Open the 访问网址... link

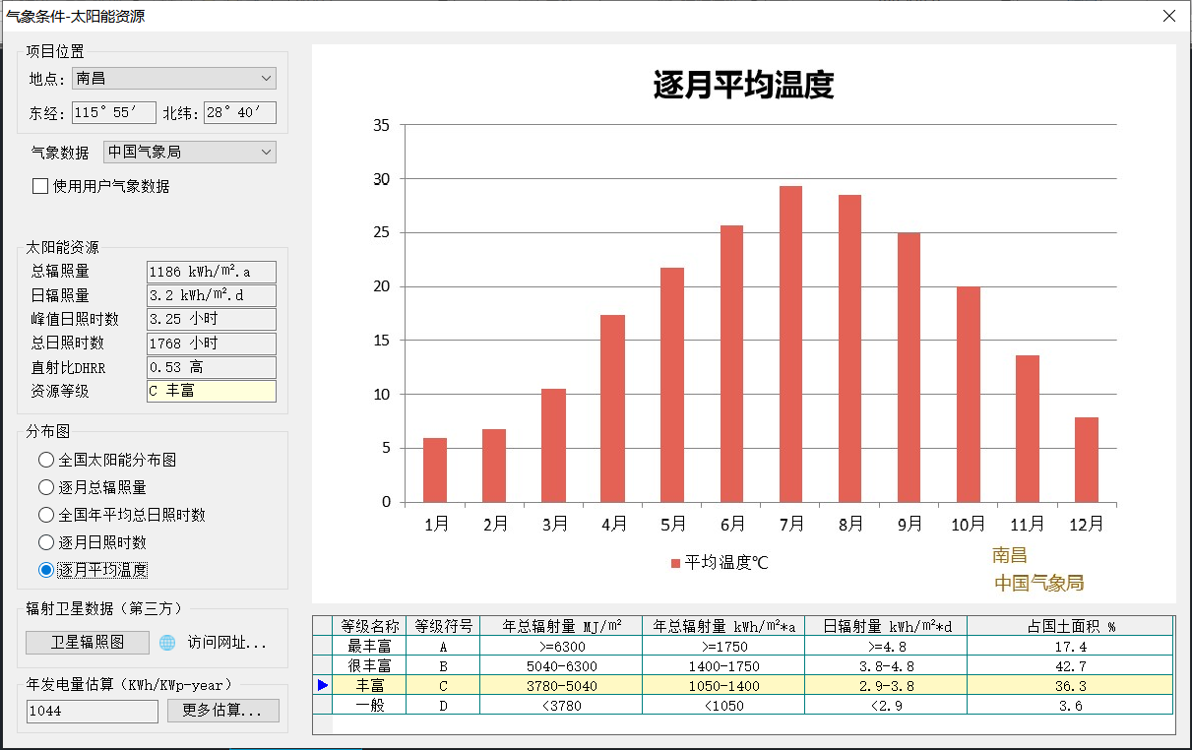pyautogui.click(x=227, y=643)
